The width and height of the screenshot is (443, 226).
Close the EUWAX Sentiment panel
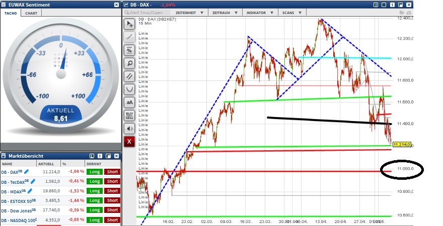point(116,5)
